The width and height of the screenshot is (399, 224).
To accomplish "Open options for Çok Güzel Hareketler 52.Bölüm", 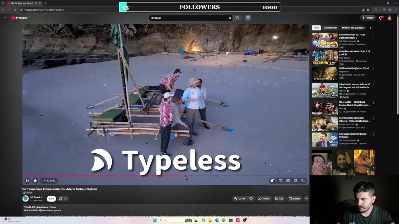I will tap(373, 134).
